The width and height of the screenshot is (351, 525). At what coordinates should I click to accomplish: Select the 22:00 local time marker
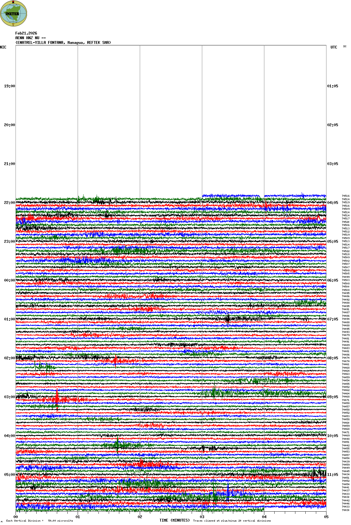click(9, 203)
